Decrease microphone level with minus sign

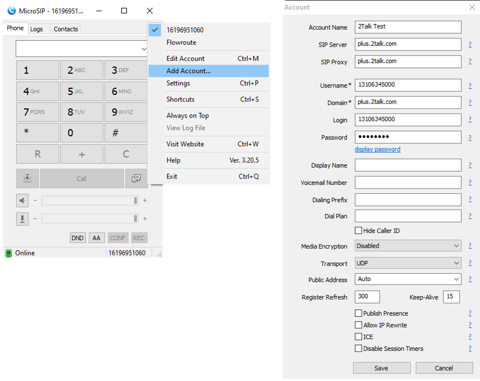click(x=35, y=219)
